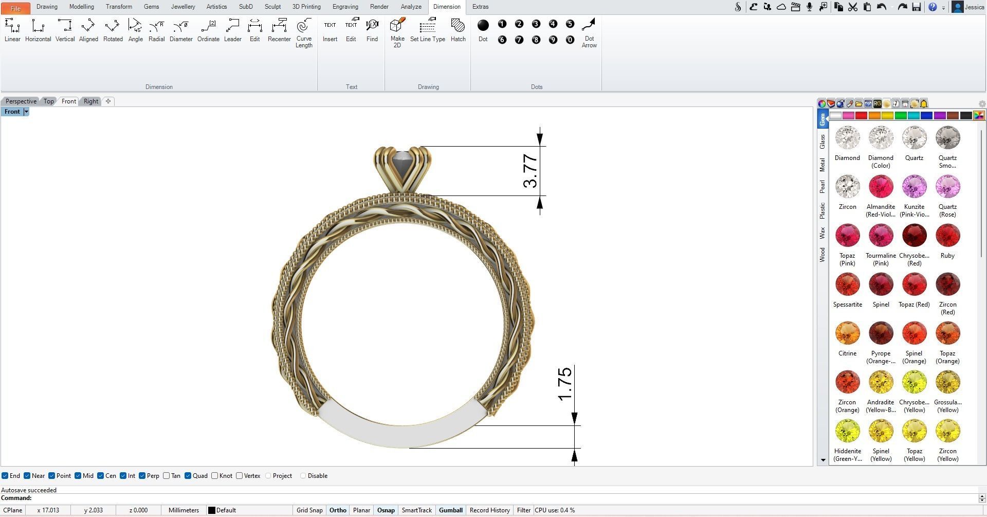Pick the green color filter swatch
Viewport: 987px width, 517px height.
click(901, 116)
